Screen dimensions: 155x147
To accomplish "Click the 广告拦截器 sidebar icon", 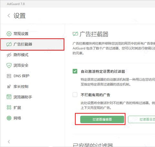I will (x=9, y=44).
